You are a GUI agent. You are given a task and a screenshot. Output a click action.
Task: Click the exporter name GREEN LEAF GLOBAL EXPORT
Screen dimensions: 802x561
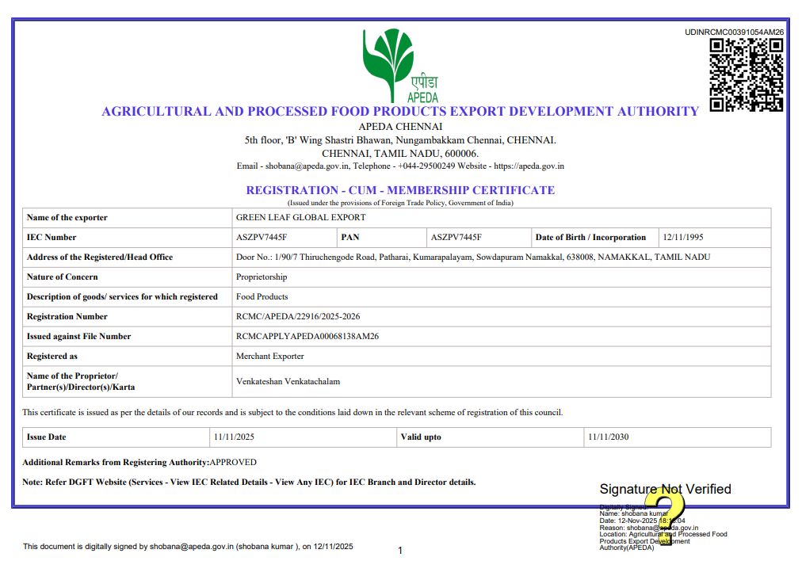pyautogui.click(x=300, y=217)
